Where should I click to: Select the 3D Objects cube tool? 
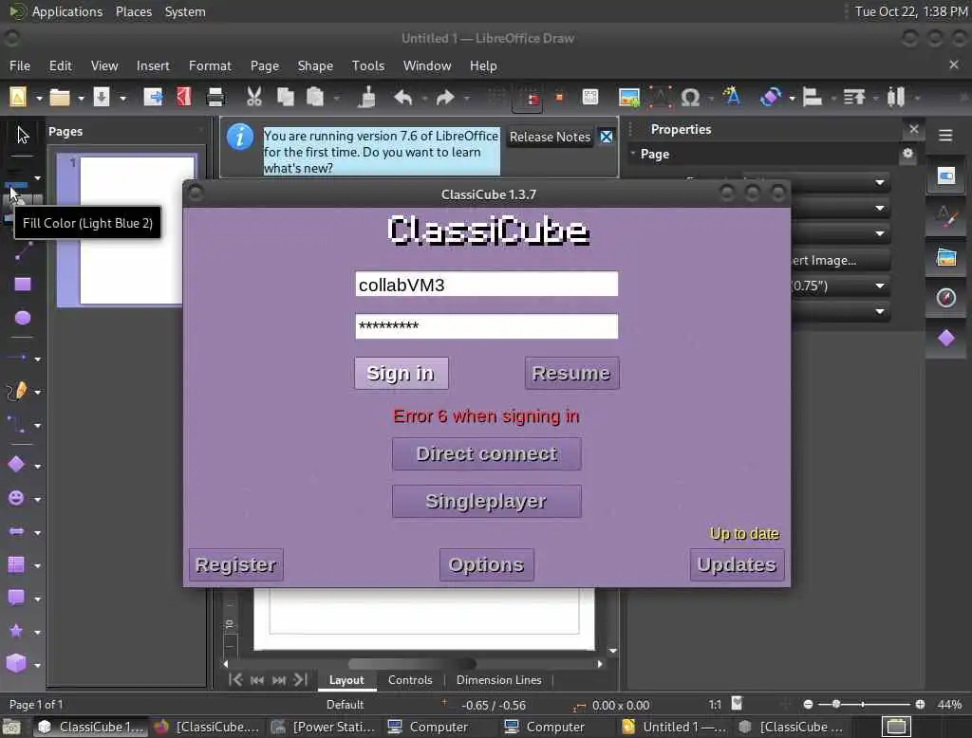(16, 664)
